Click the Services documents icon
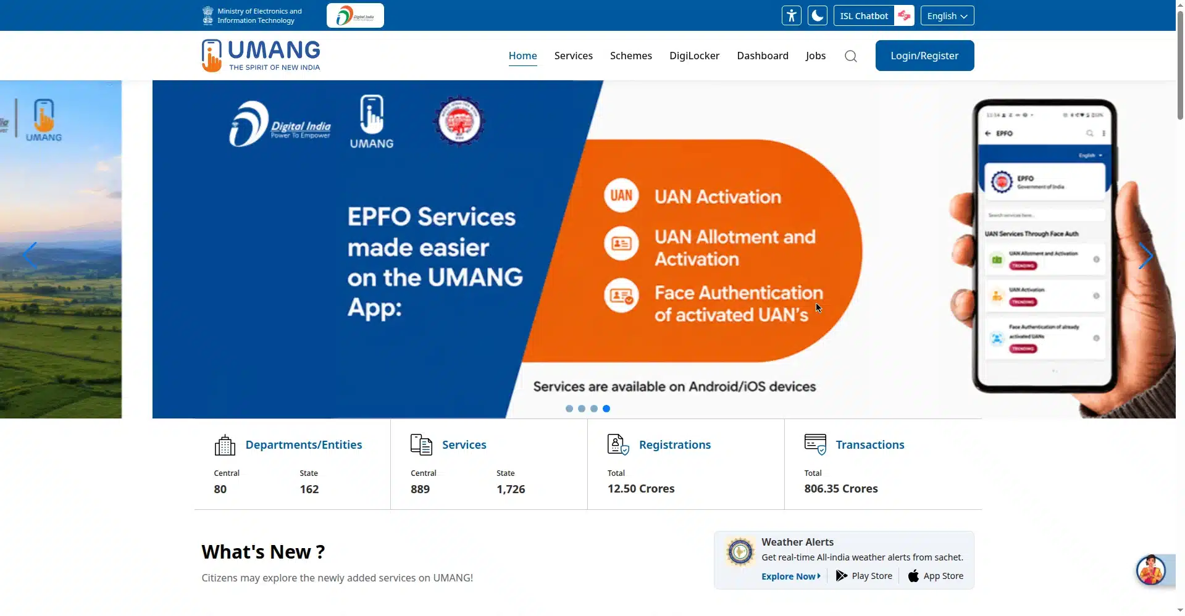The width and height of the screenshot is (1185, 616). [x=421, y=445]
